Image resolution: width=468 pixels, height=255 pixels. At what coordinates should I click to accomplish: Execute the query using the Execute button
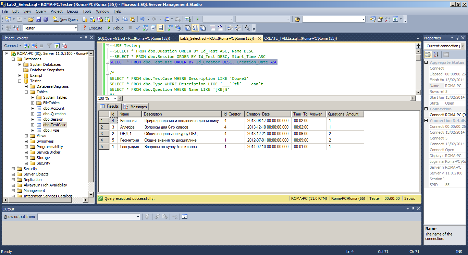(x=93, y=28)
